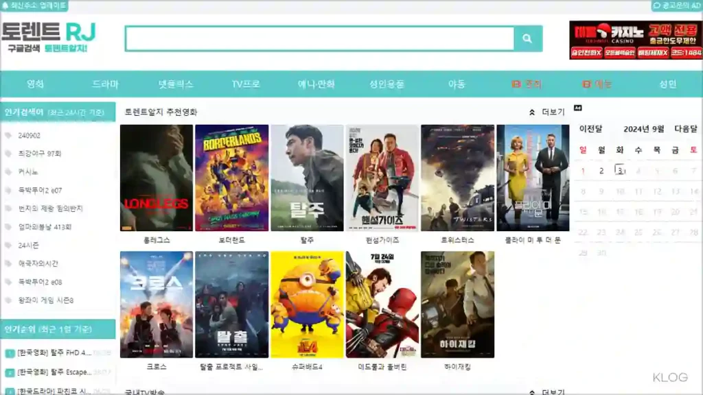Click the 수퍼배드4 title caption
703x395 pixels.
[x=307, y=367]
